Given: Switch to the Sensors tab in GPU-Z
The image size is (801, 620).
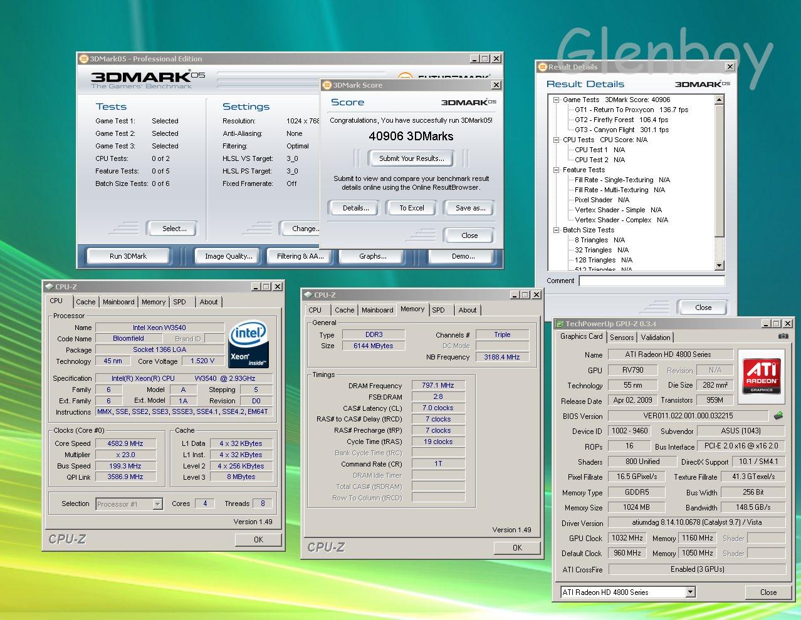Looking at the screenshot, I should [621, 338].
